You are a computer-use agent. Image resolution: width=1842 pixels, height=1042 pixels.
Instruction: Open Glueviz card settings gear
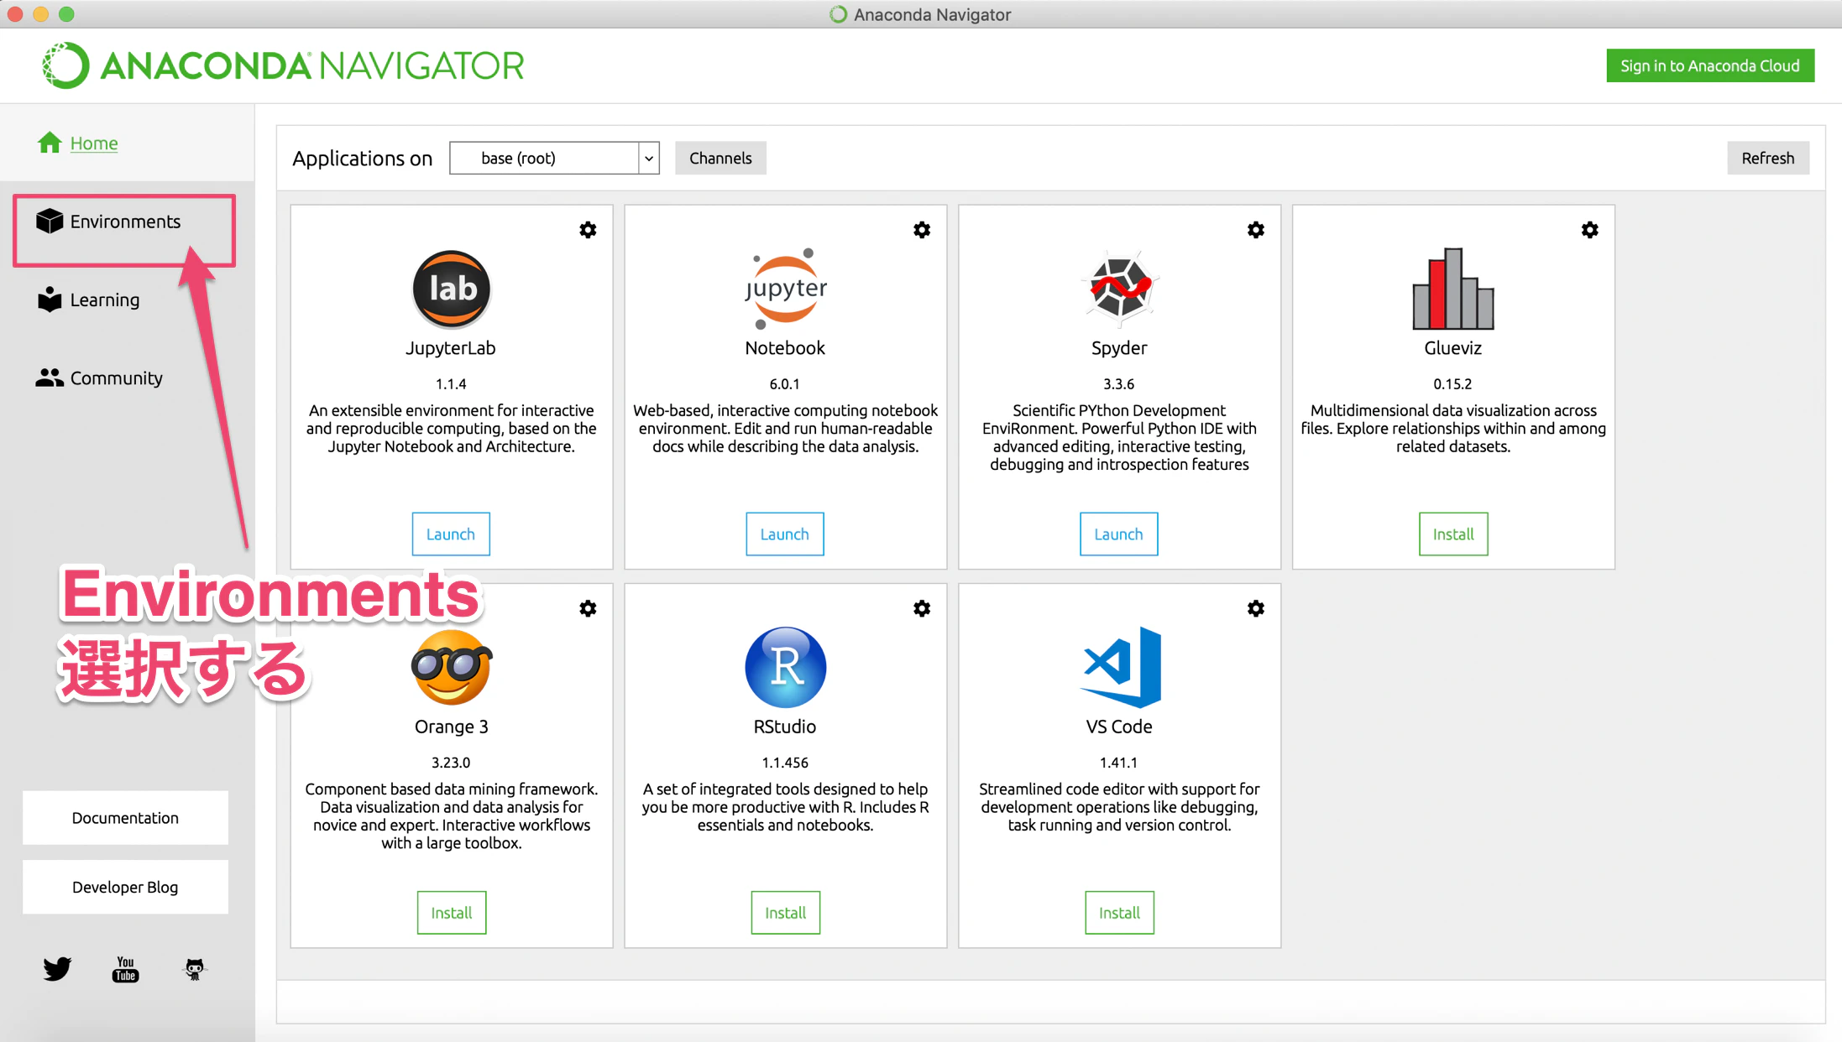tap(1590, 230)
